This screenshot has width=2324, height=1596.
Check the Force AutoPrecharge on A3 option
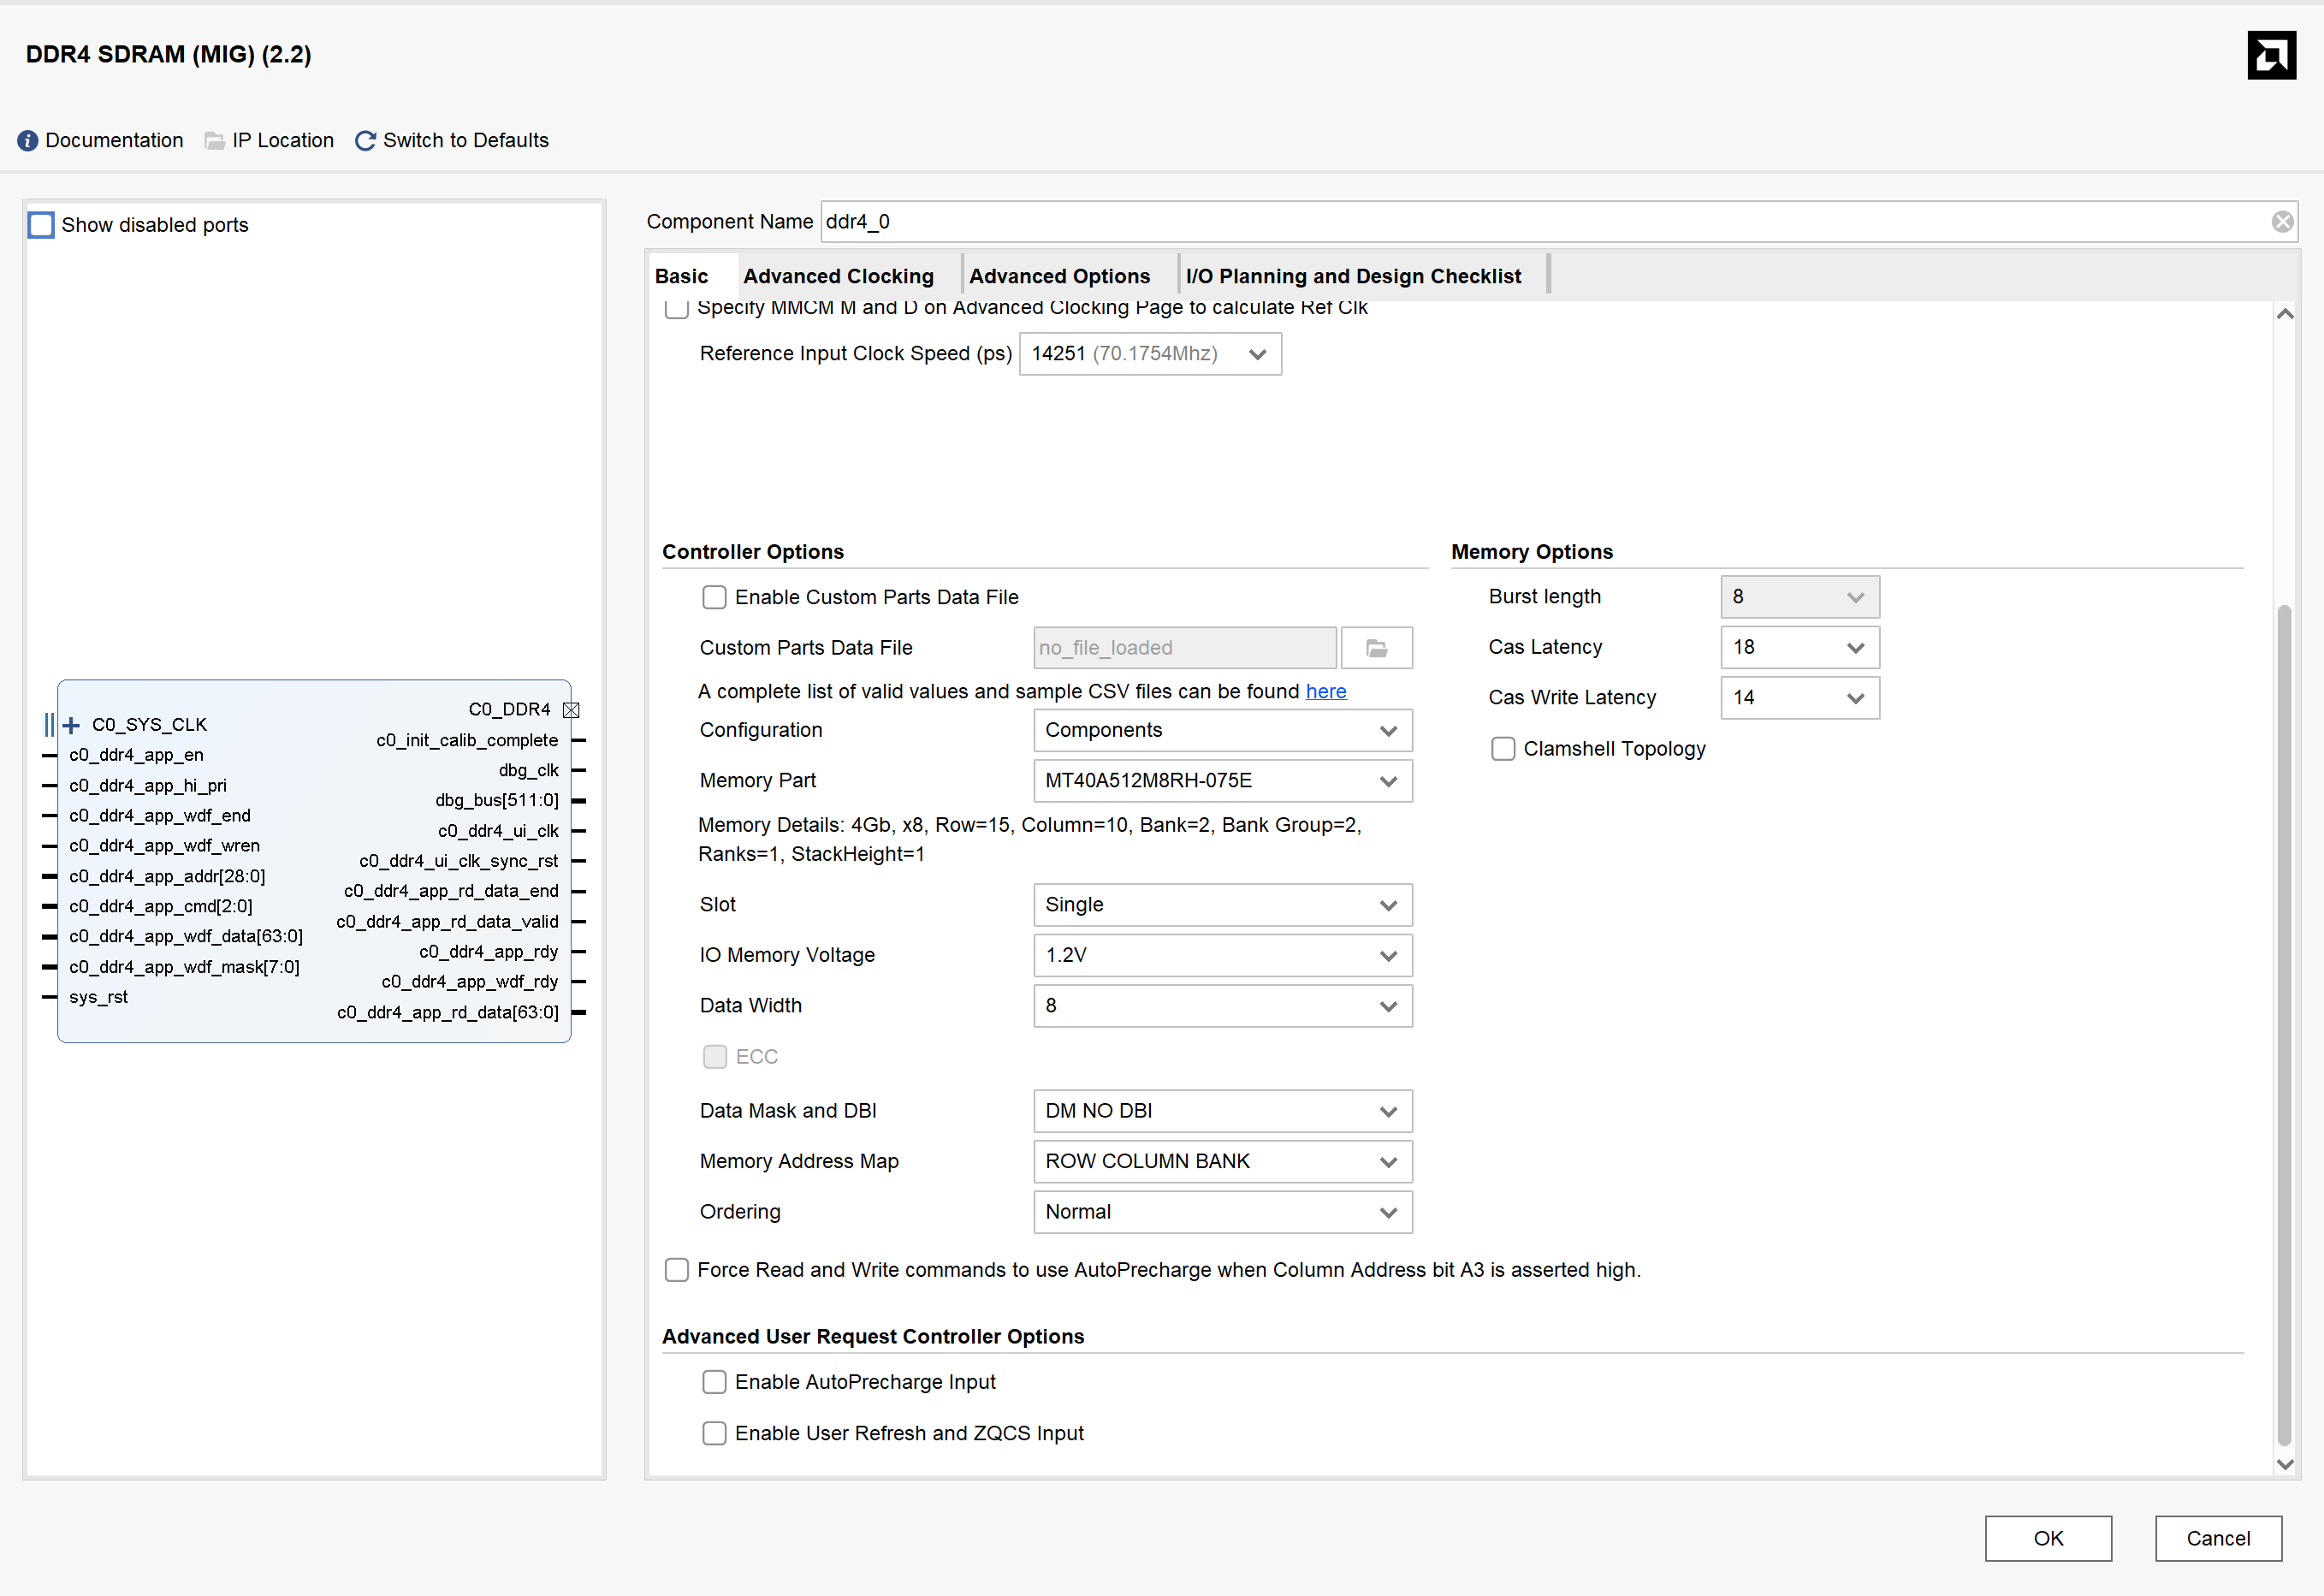pos(677,1270)
